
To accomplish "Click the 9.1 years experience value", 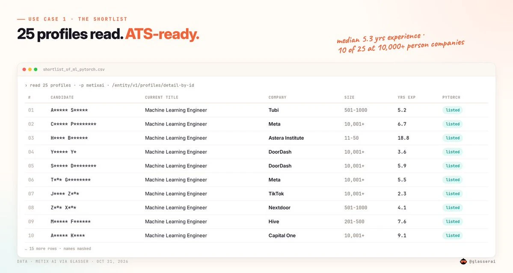I will click(x=402, y=235).
